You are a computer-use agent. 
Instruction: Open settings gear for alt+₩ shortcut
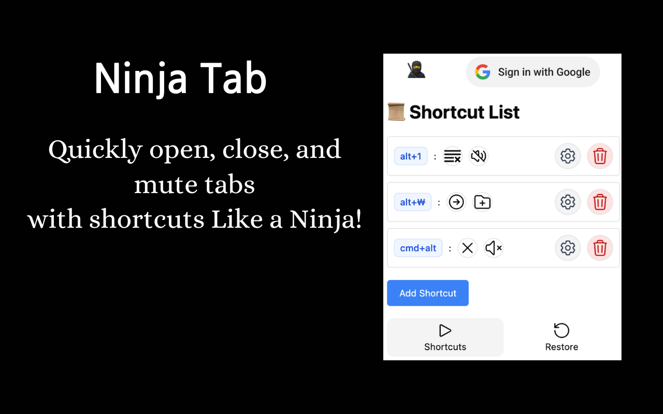coord(568,202)
